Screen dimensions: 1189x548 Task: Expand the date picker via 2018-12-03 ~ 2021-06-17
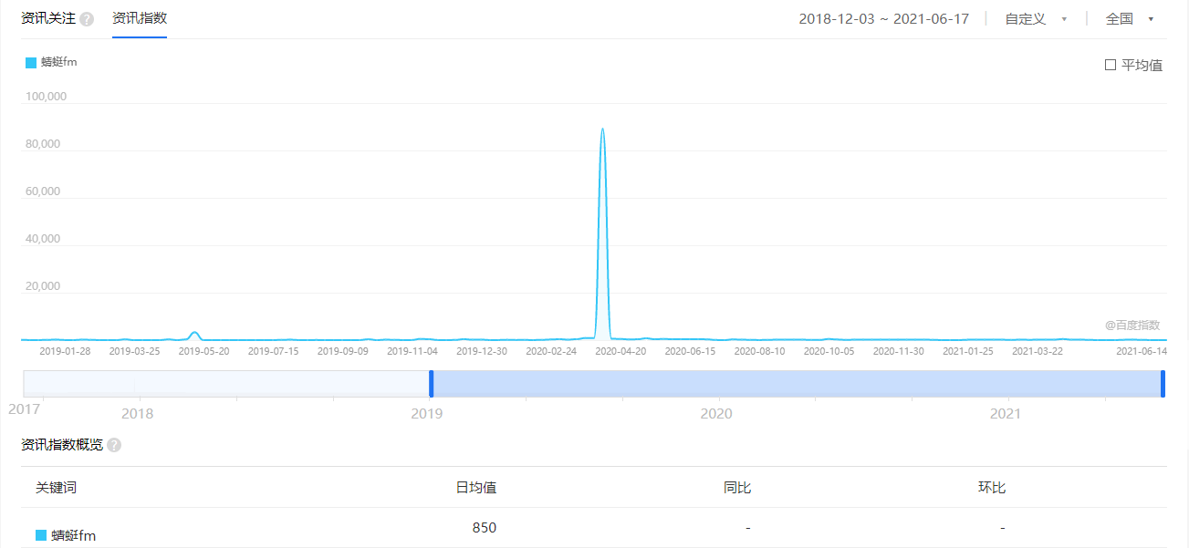click(883, 18)
